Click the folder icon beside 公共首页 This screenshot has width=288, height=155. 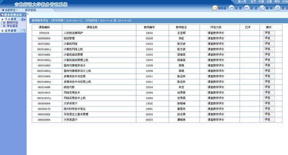pos(23,31)
